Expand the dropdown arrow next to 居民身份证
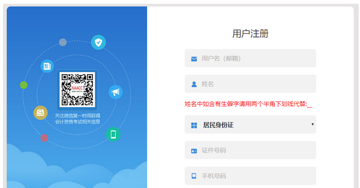Viewport: 360px width, 188px height. pos(313,124)
